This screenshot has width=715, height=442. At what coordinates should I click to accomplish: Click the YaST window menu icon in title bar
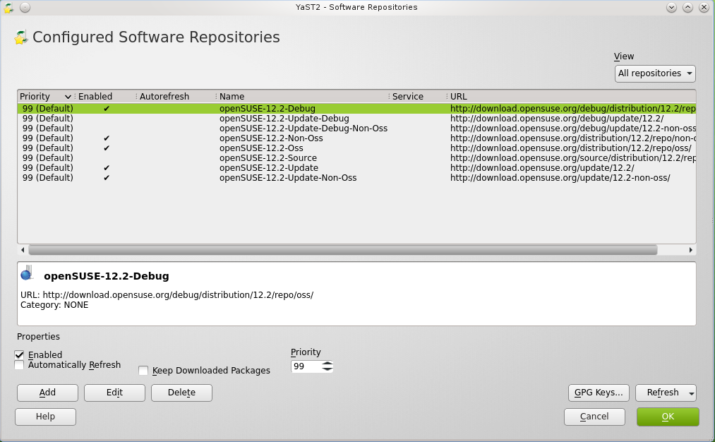tap(8, 7)
